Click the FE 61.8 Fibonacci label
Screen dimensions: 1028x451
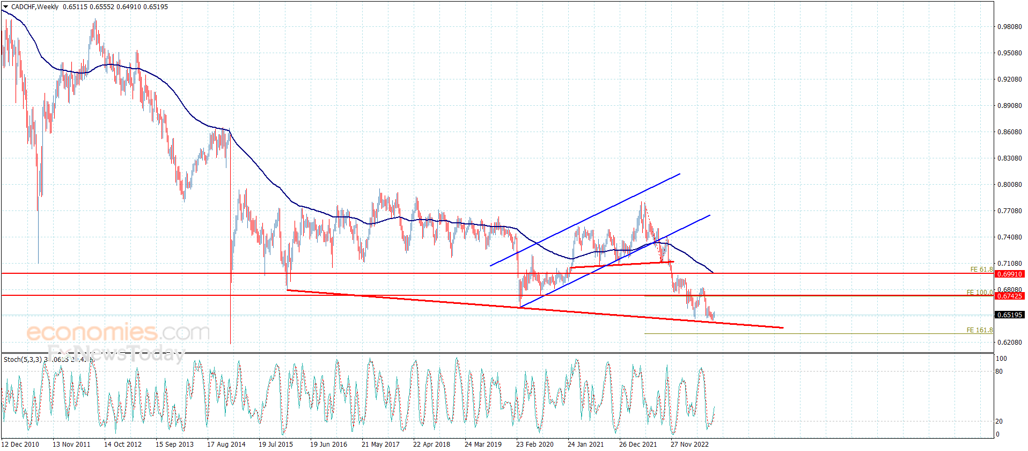tap(981, 270)
